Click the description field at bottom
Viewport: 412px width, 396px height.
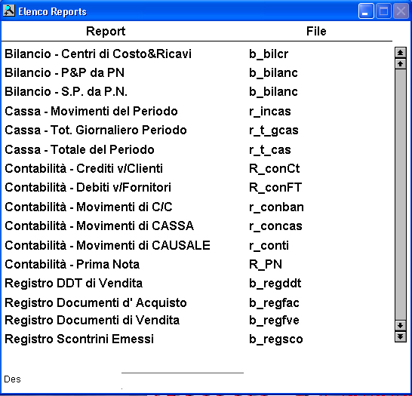click(x=183, y=379)
